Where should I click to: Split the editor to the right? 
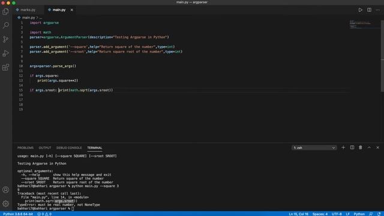[369, 10]
